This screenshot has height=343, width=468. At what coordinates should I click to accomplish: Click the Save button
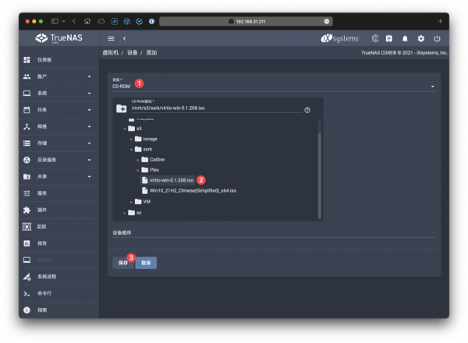(x=123, y=263)
